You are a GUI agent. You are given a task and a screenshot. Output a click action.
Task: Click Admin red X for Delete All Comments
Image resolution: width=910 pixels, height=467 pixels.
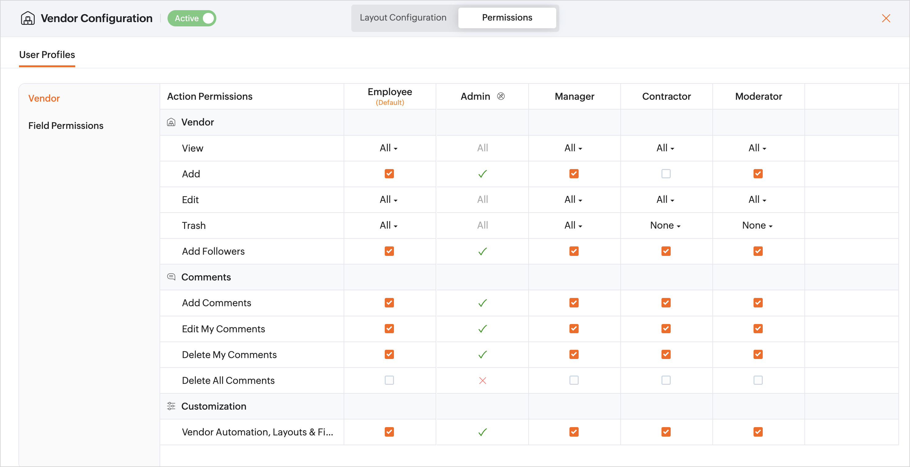pyautogui.click(x=482, y=380)
